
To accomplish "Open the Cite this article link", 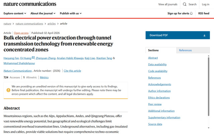I will click(x=72, y=71).
